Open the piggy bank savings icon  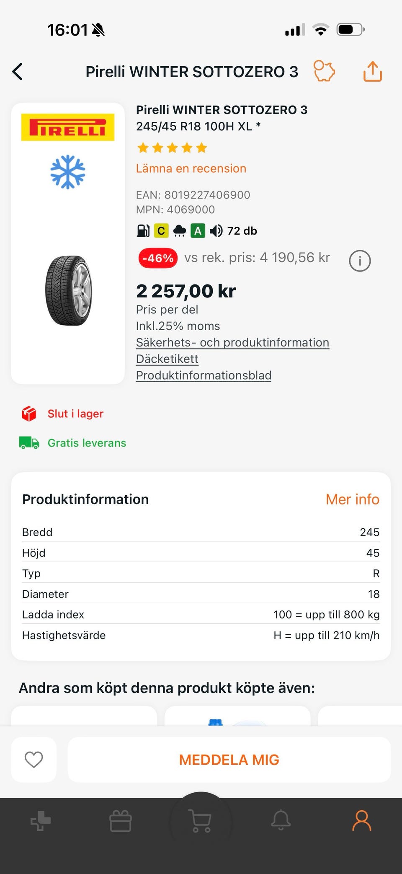(324, 71)
